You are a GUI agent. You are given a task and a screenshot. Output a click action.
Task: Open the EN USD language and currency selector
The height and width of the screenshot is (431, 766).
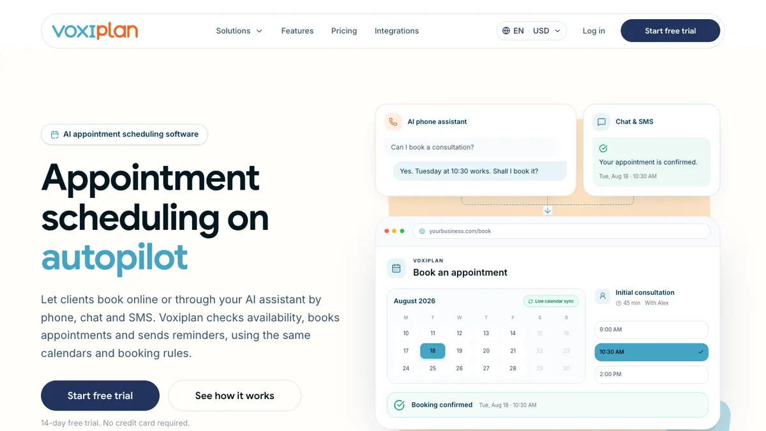tap(532, 31)
